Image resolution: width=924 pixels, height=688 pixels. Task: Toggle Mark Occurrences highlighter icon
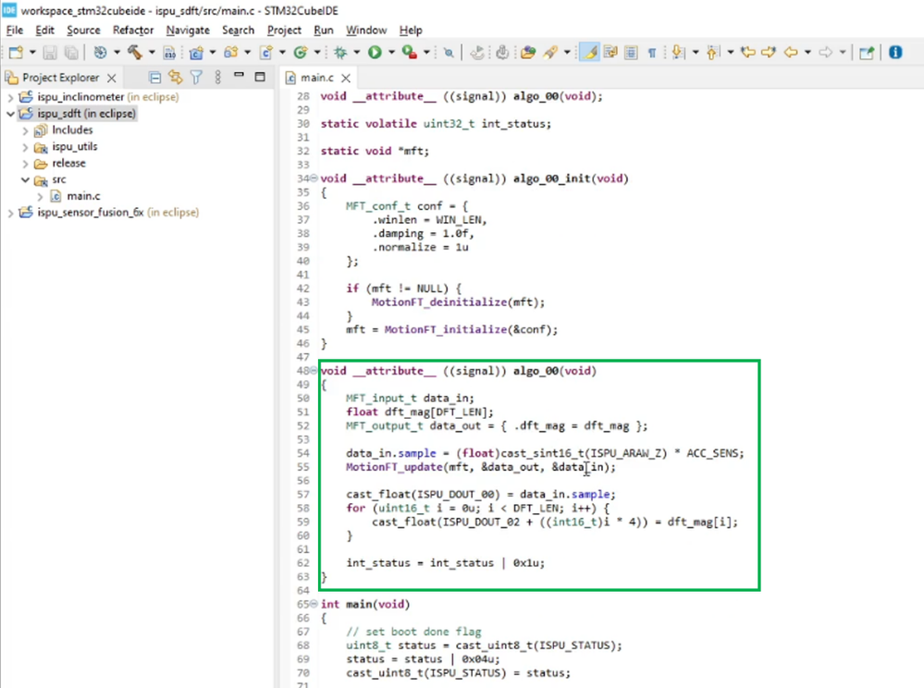pos(589,53)
